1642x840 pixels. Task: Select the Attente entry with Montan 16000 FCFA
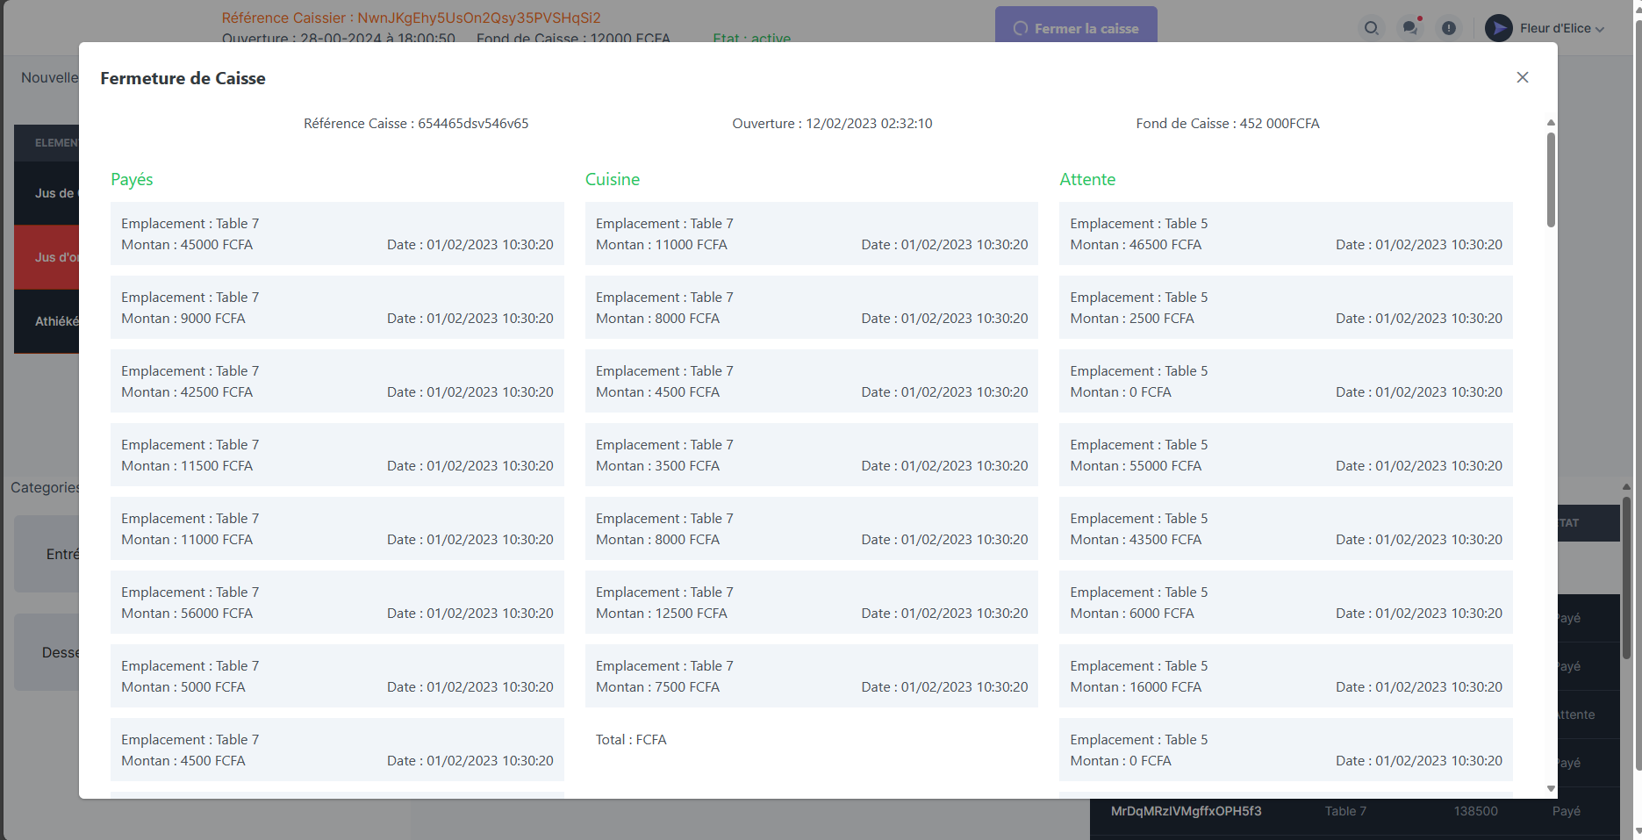(x=1286, y=676)
